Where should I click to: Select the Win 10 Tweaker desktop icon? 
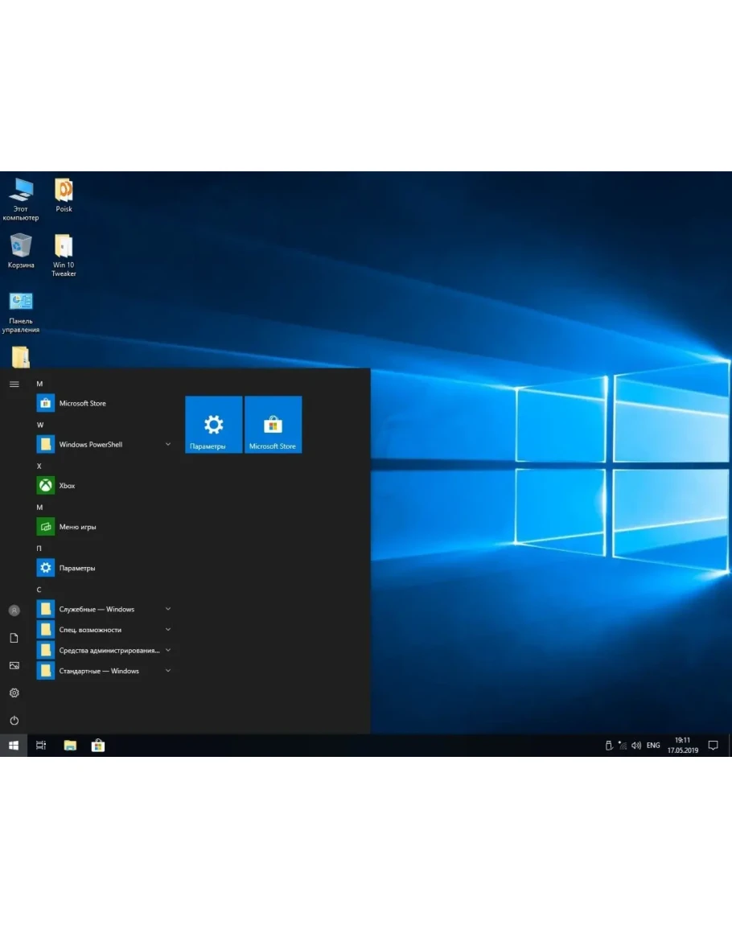point(64,254)
